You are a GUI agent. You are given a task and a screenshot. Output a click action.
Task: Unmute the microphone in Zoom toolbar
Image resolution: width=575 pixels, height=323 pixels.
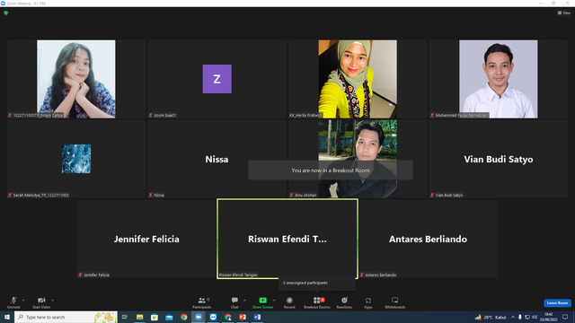coord(13,302)
